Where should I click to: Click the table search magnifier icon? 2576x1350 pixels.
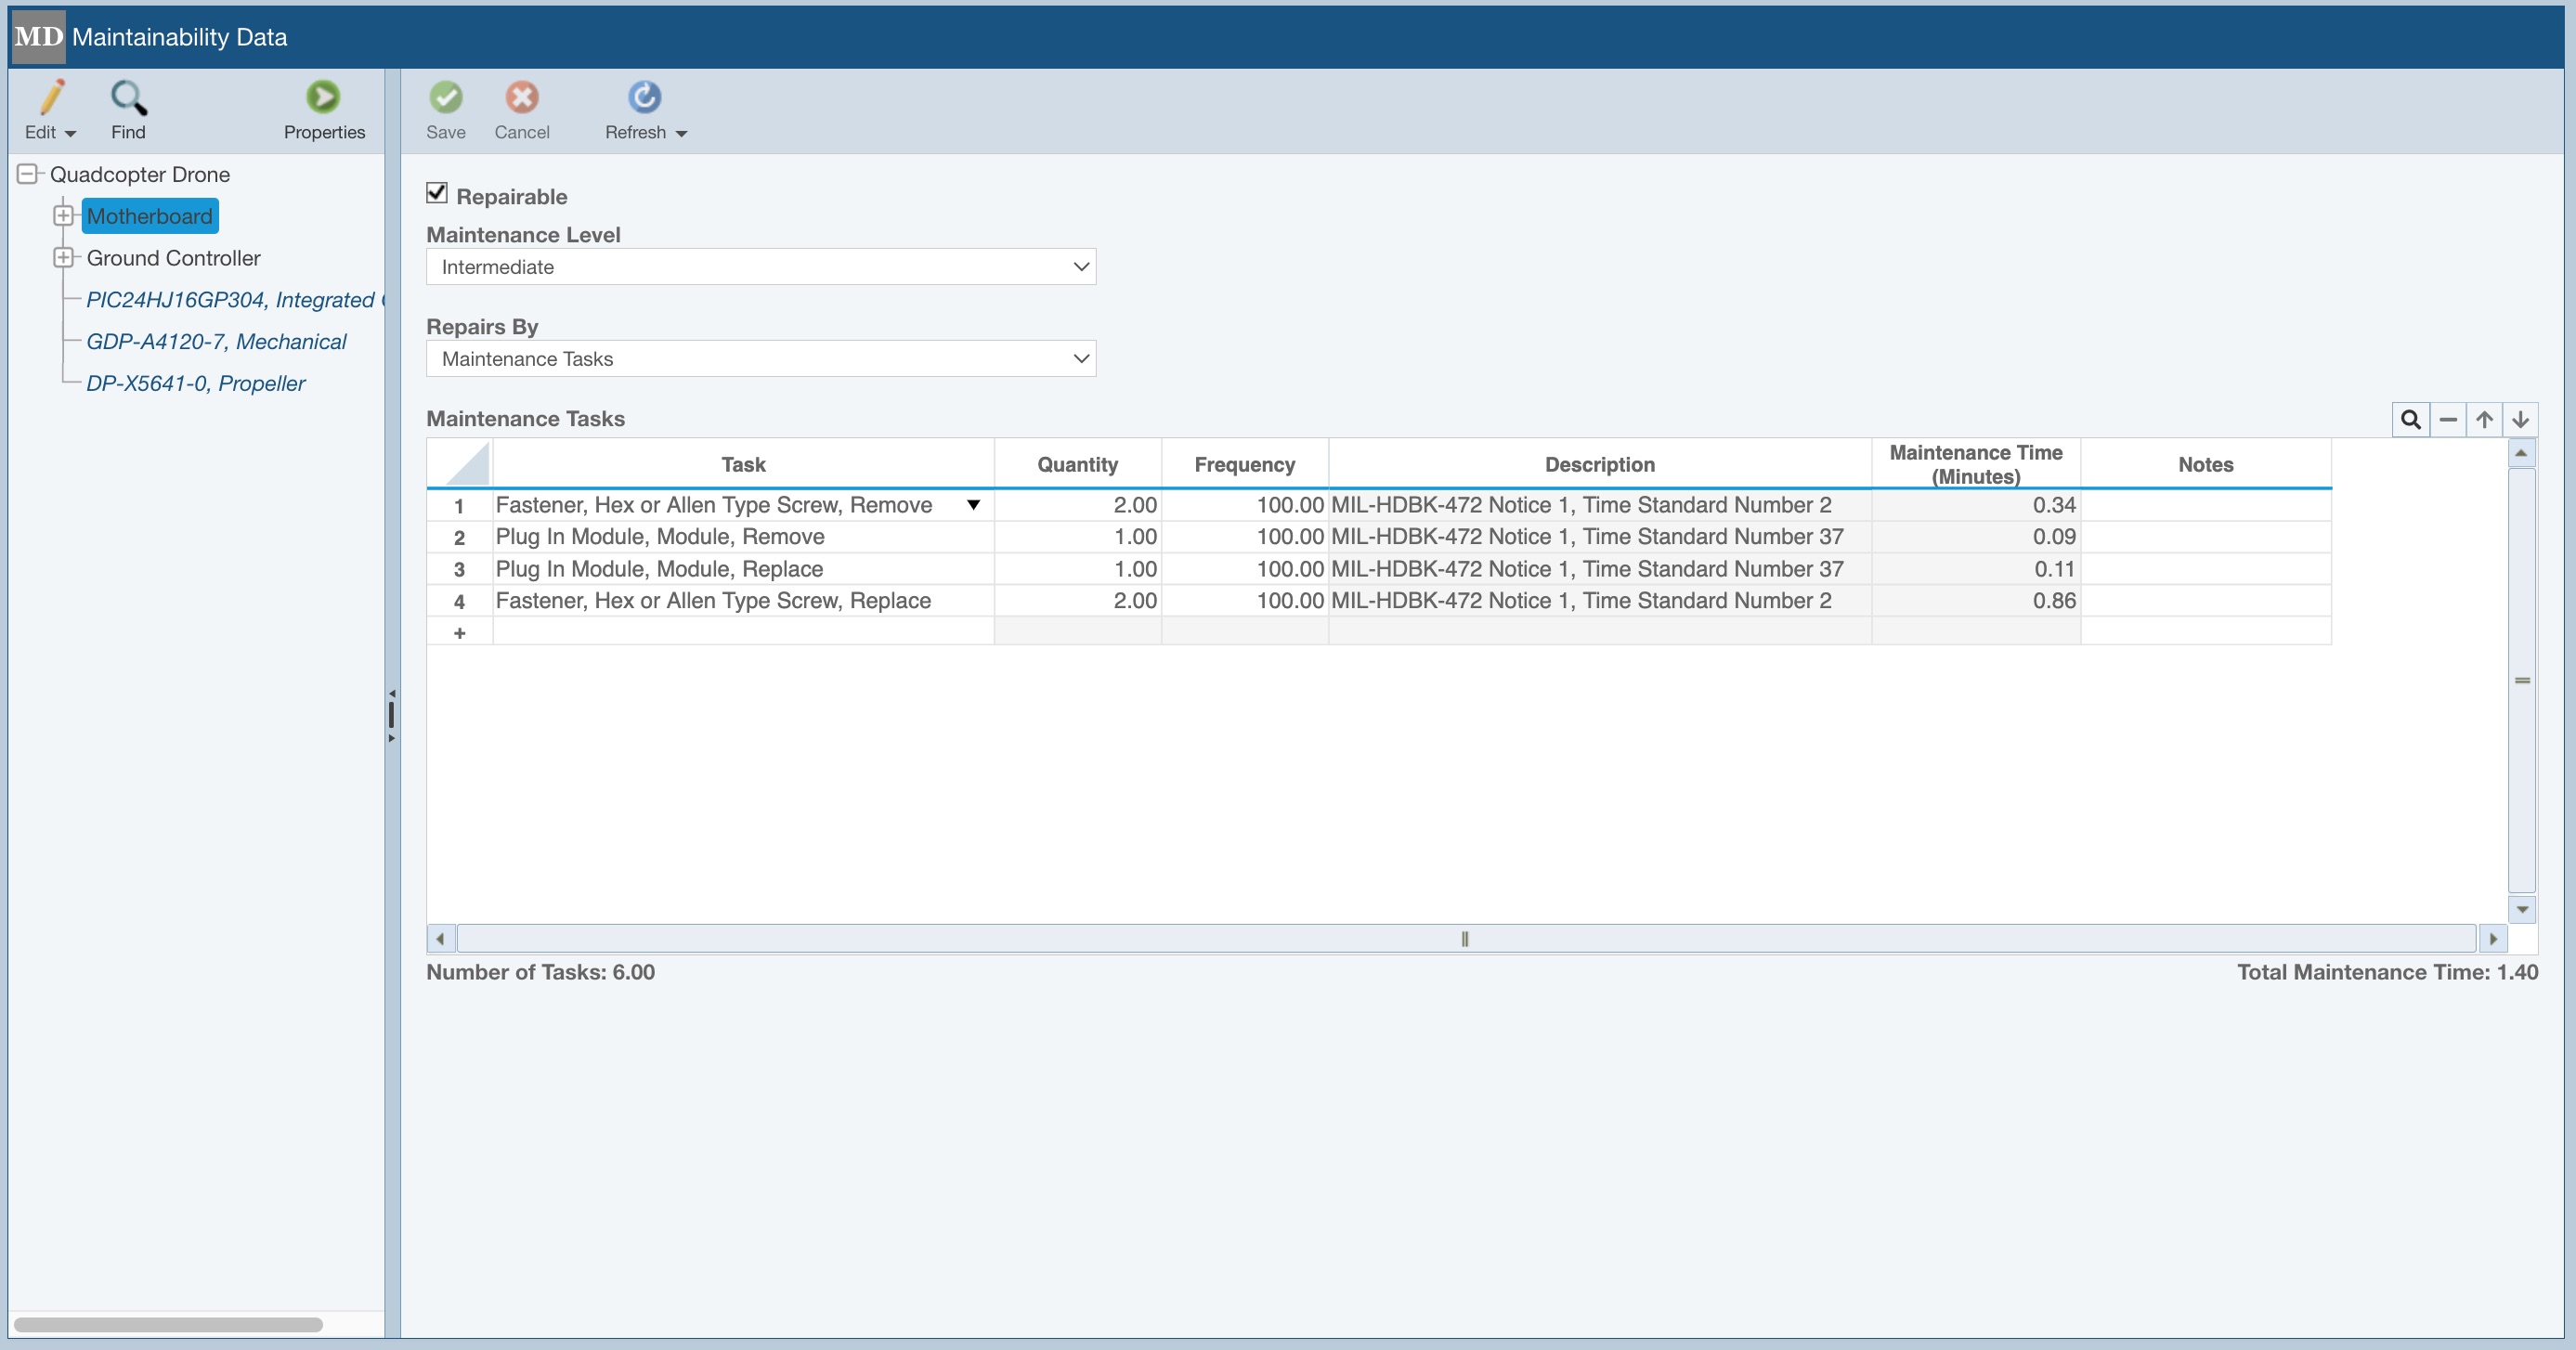2410,420
